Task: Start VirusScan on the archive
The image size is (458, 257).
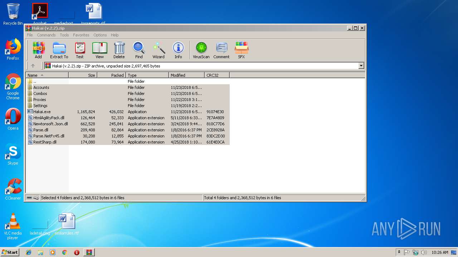Action: (201, 50)
